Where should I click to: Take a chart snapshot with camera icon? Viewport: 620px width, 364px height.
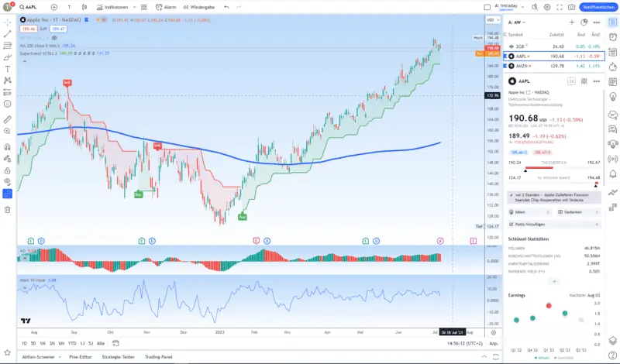[571, 6]
